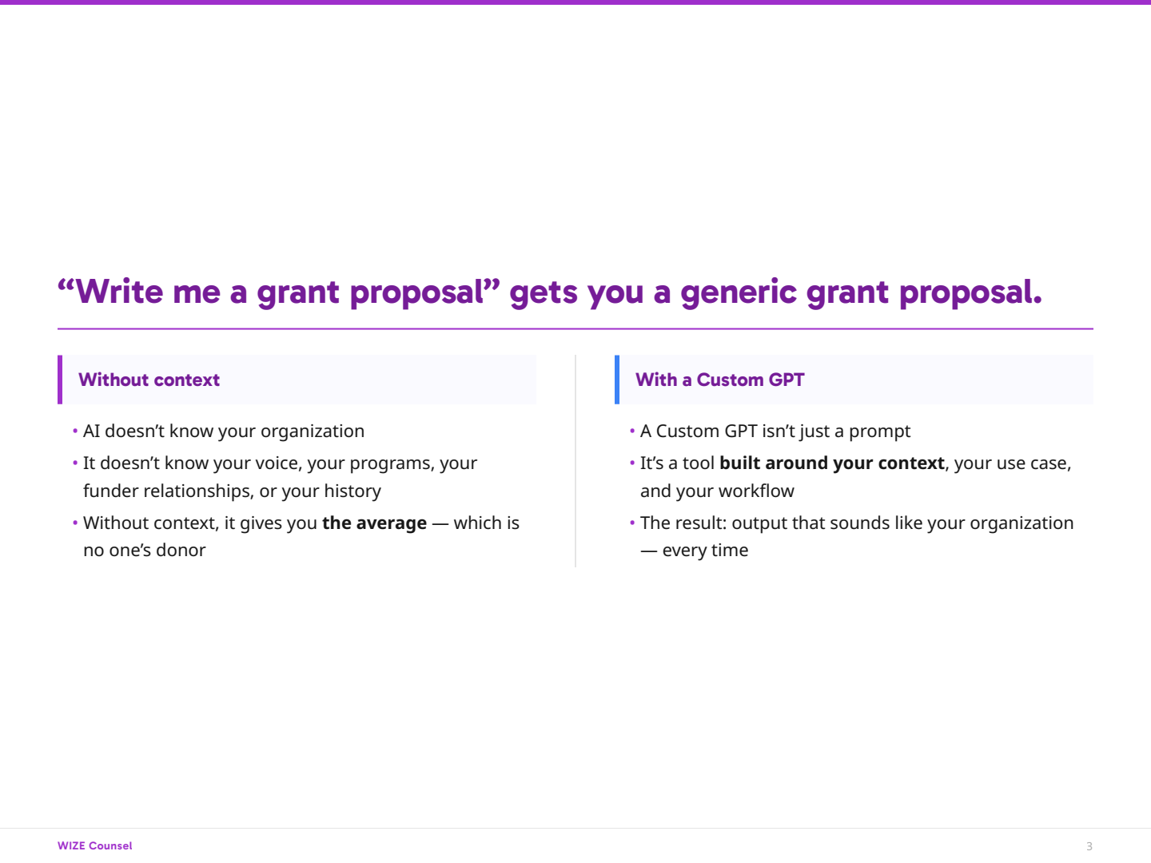This screenshot has height=863, width=1151.
Task: Select the "Without context" column heading
Action: pyautogui.click(x=149, y=380)
